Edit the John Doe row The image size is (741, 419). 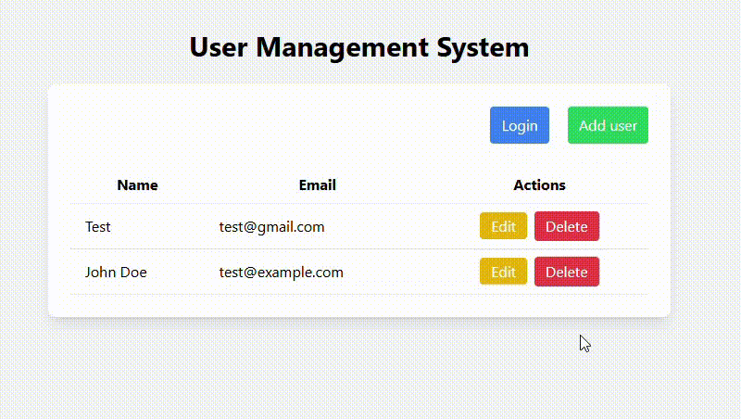tap(503, 272)
